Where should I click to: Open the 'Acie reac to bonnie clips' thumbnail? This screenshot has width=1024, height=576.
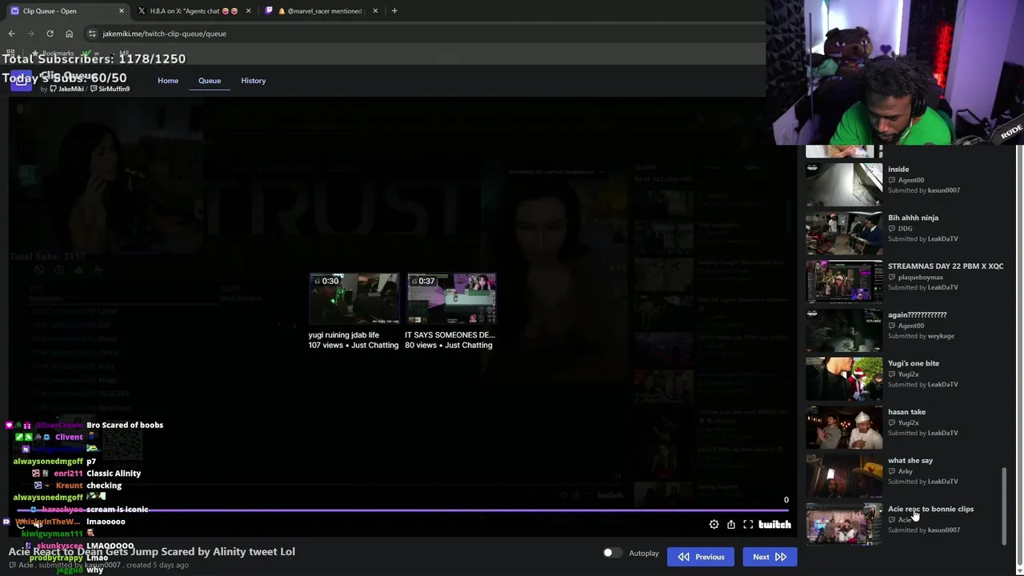[844, 524]
